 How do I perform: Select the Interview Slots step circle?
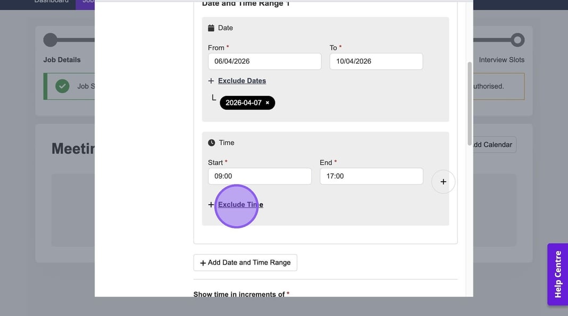[x=517, y=40]
